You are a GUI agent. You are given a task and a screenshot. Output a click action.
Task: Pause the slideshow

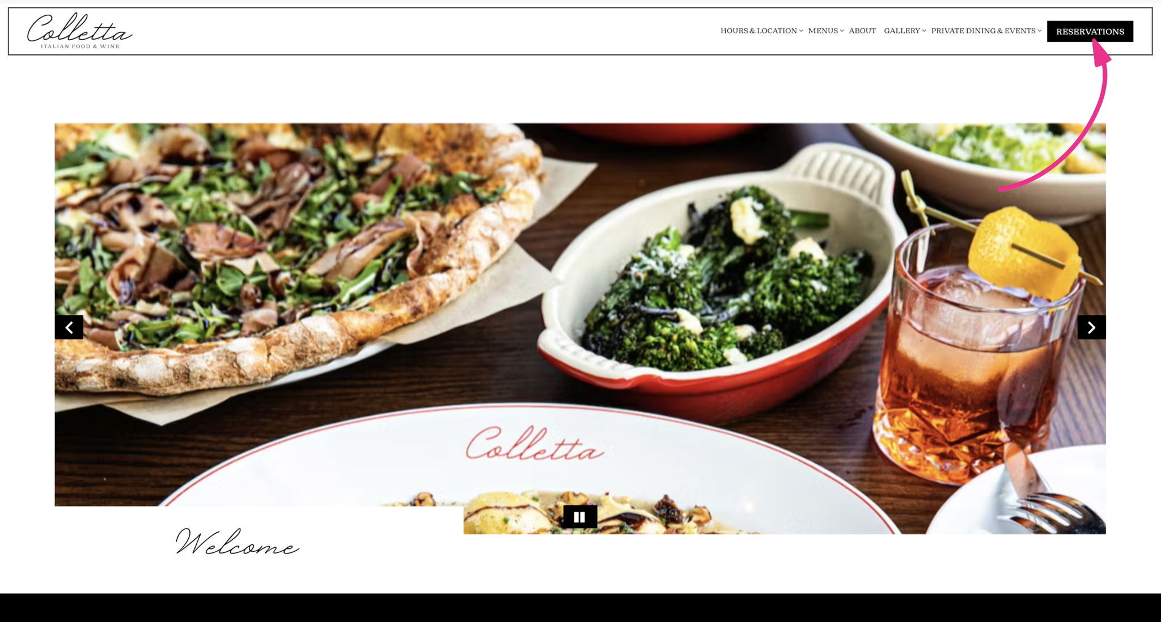click(580, 517)
